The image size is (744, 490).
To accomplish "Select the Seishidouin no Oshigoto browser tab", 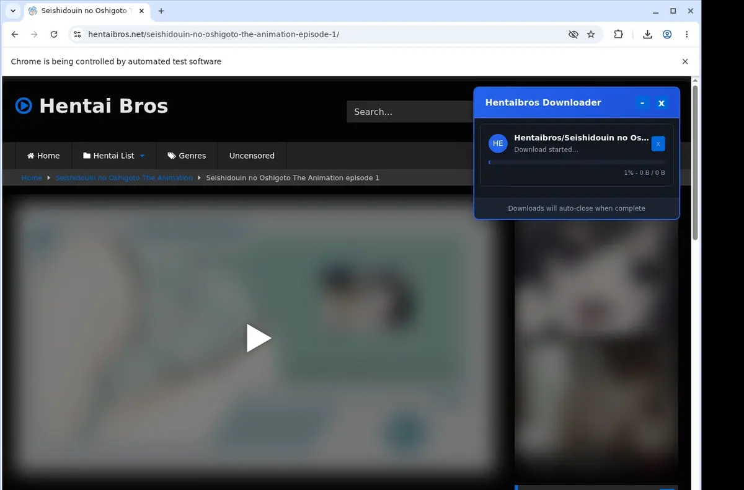I will click(87, 11).
